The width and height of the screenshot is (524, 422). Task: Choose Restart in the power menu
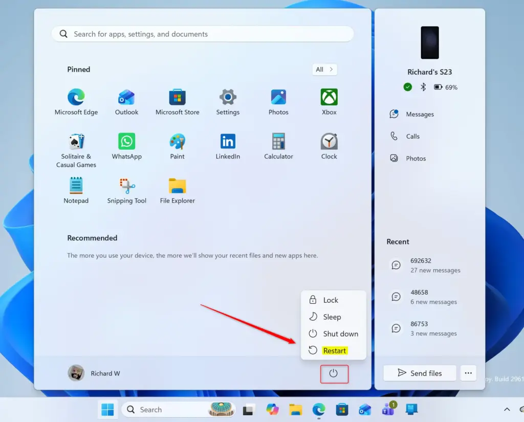click(334, 350)
